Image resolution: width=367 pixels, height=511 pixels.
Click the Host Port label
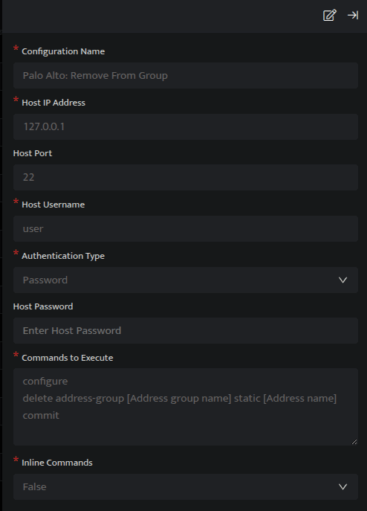tap(33, 153)
